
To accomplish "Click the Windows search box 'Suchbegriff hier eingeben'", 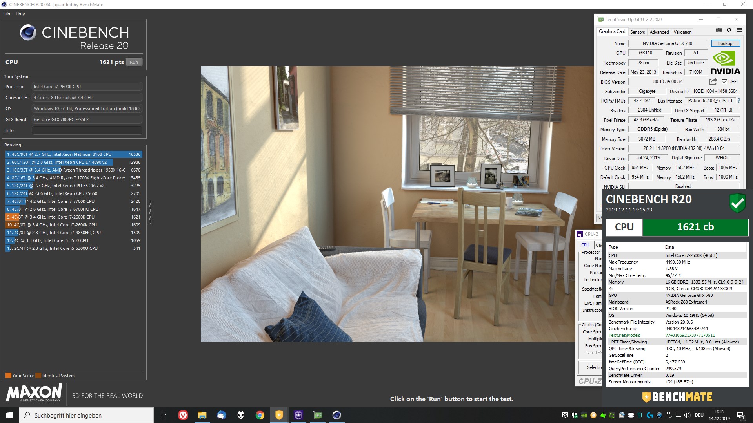I will coord(86,415).
